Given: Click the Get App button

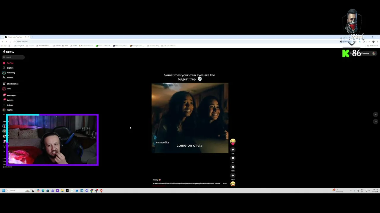Looking at the screenshot, I should 366,53.
